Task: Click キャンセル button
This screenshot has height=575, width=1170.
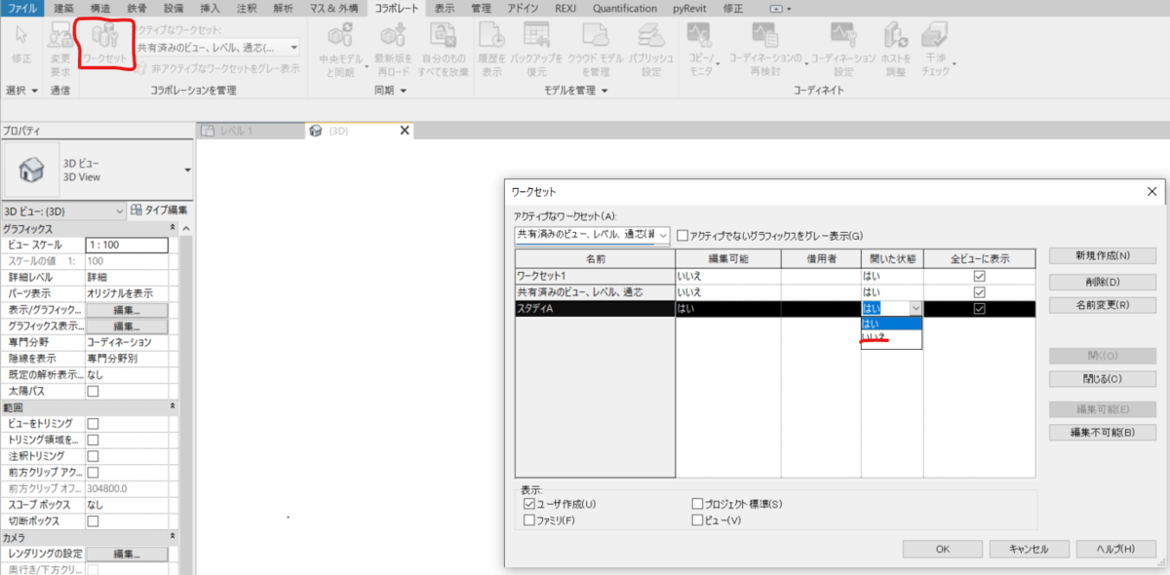Action: pos(1030,549)
